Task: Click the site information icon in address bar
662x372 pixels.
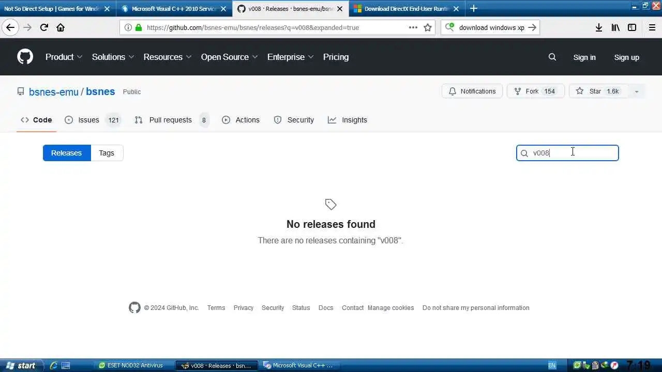Action: 128,27
